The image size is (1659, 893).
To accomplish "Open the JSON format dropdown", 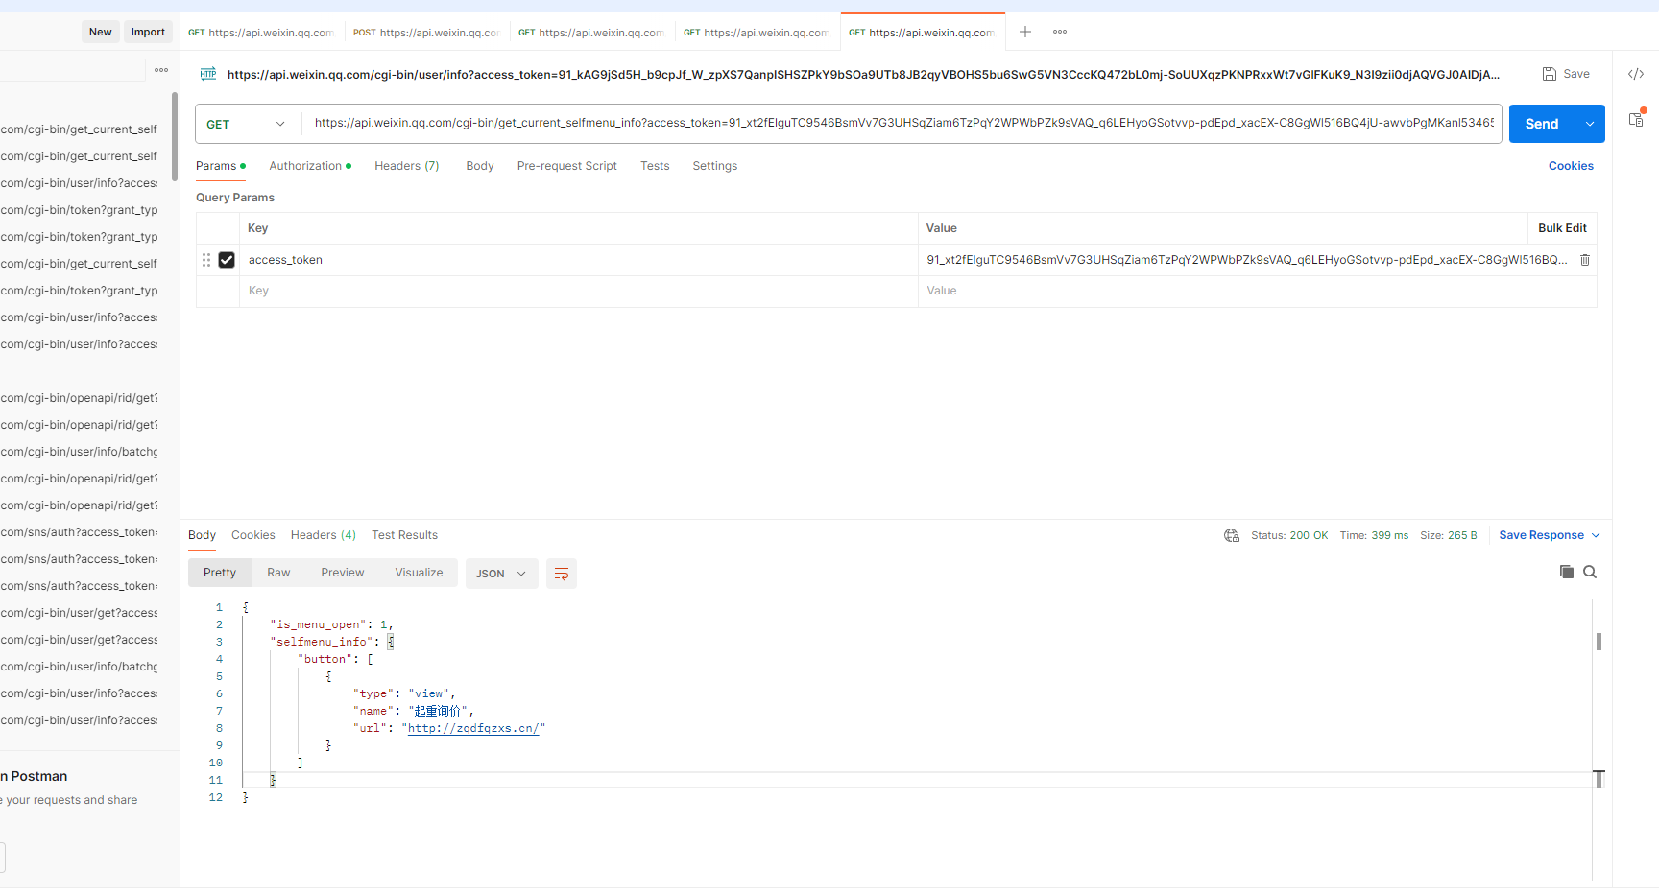I will pyautogui.click(x=501, y=574).
